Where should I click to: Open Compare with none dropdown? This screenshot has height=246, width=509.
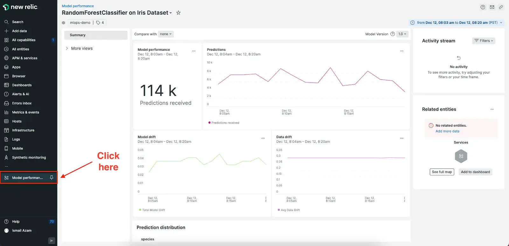click(x=166, y=34)
